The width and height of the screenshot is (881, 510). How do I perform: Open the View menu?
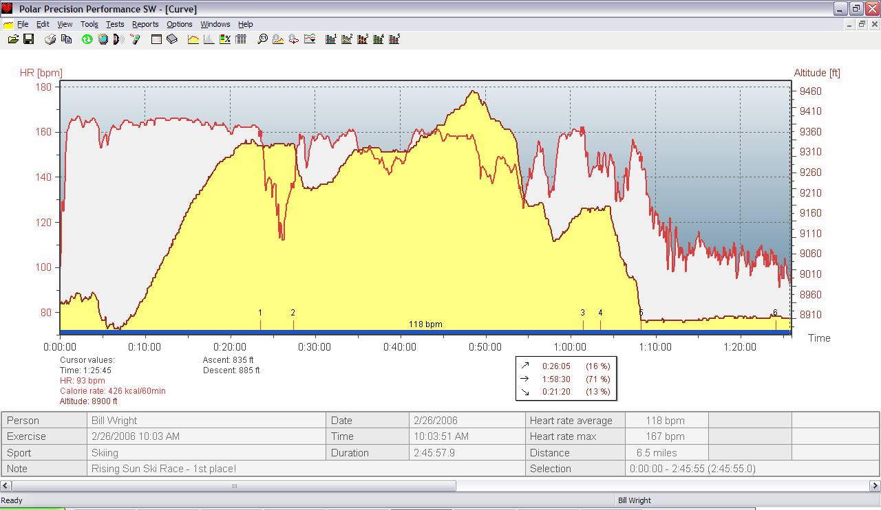coord(65,24)
